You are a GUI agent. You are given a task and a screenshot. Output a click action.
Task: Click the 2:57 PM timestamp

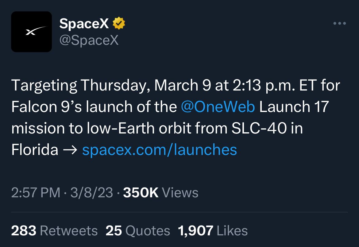(x=36, y=192)
